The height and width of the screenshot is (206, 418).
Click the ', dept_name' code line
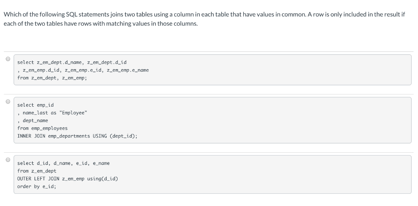pyautogui.click(x=33, y=121)
